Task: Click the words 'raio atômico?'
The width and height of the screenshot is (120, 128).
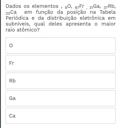Action: click(23, 30)
